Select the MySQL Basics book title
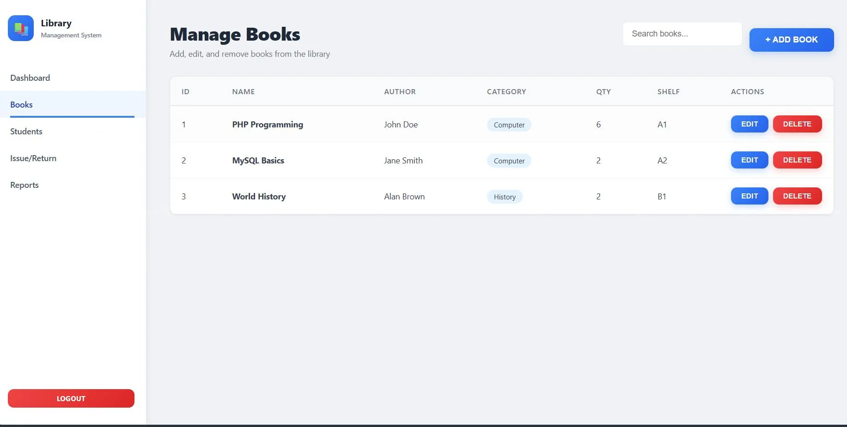847x427 pixels. click(258, 161)
